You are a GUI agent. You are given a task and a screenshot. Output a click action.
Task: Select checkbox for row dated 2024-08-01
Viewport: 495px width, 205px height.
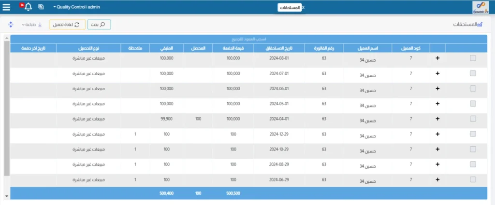tap(473, 58)
